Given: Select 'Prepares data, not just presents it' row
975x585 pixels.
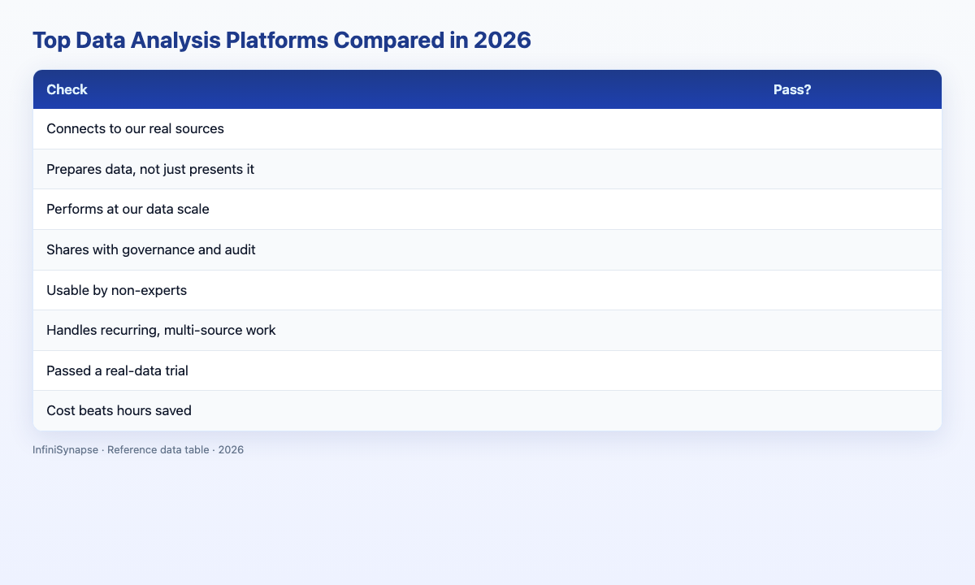Looking at the screenshot, I should pos(487,169).
